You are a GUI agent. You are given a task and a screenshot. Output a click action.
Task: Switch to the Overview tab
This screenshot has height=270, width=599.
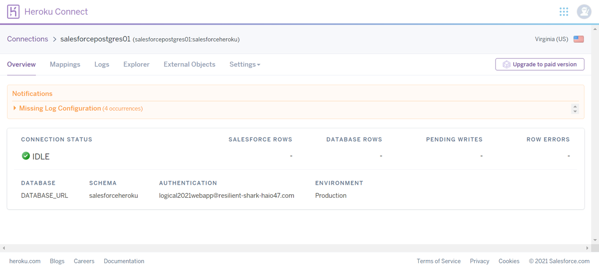[21, 64]
